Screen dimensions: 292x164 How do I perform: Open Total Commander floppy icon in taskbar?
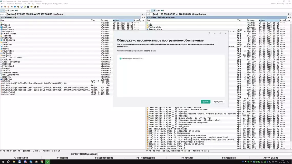pyautogui.click(x=20, y=162)
